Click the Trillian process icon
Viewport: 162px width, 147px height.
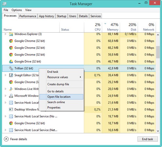[11, 68]
